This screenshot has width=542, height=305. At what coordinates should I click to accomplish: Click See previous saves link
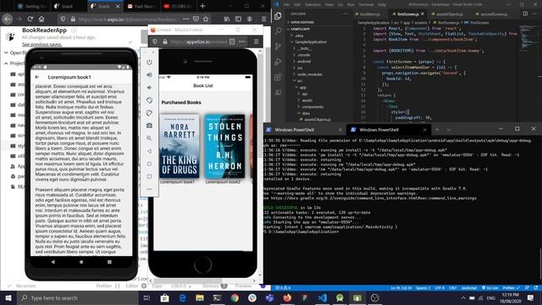(41, 44)
